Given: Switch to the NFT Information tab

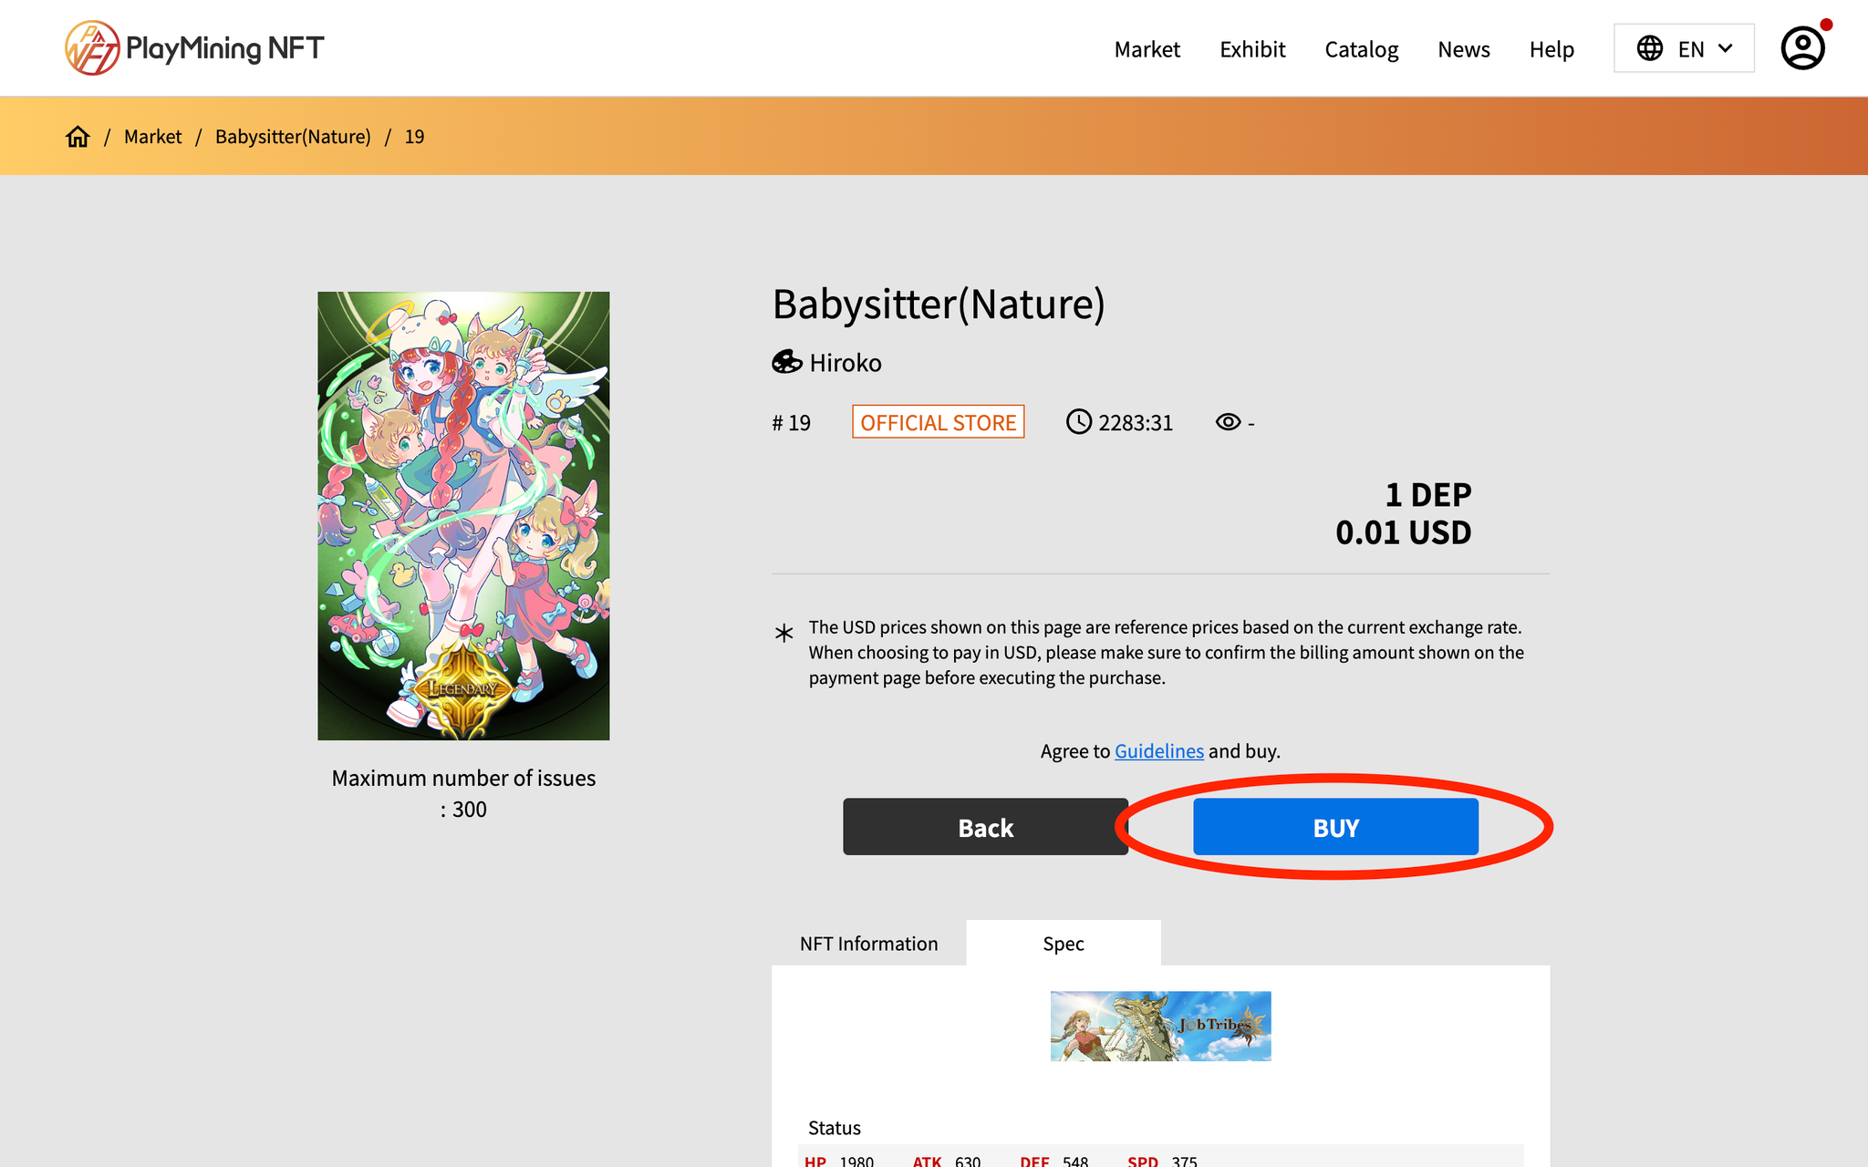Looking at the screenshot, I should point(868,944).
